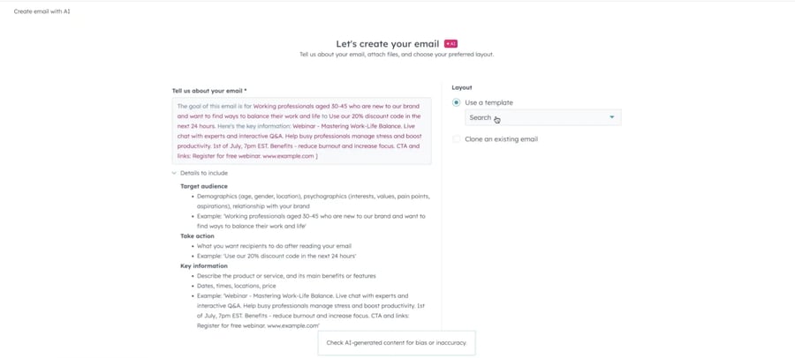Click the Layout section label

click(462, 87)
